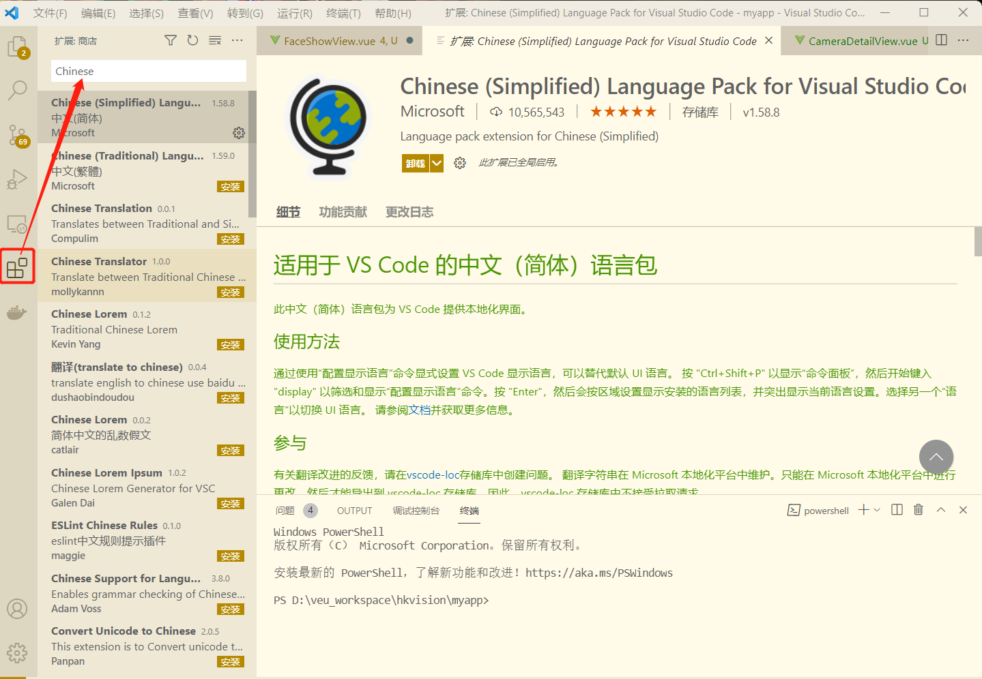Image resolution: width=982 pixels, height=679 pixels.
Task: Open editor more actions menu
Action: pos(964,40)
